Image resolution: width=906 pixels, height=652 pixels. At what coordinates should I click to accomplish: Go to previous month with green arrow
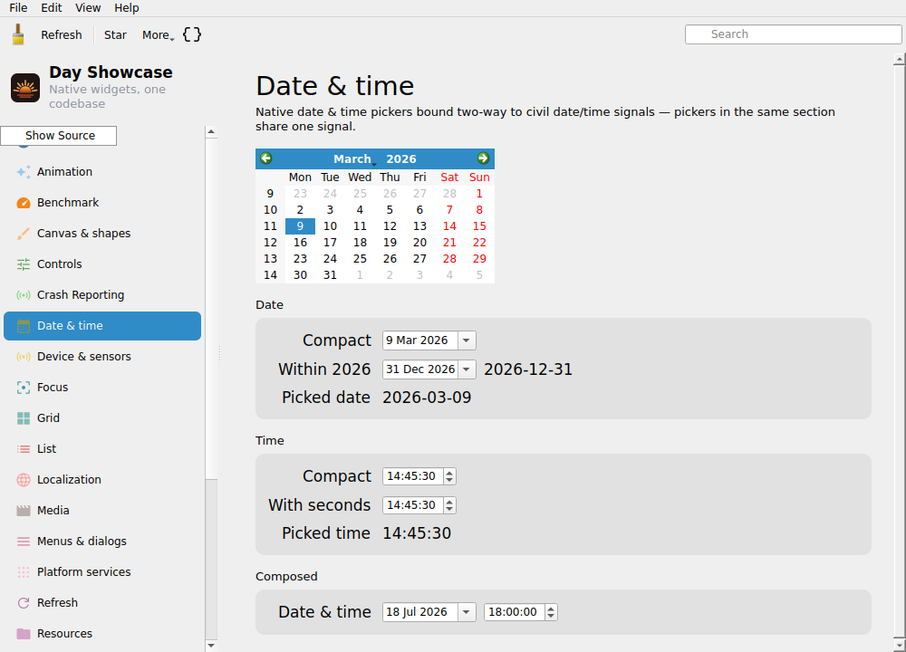coord(265,158)
